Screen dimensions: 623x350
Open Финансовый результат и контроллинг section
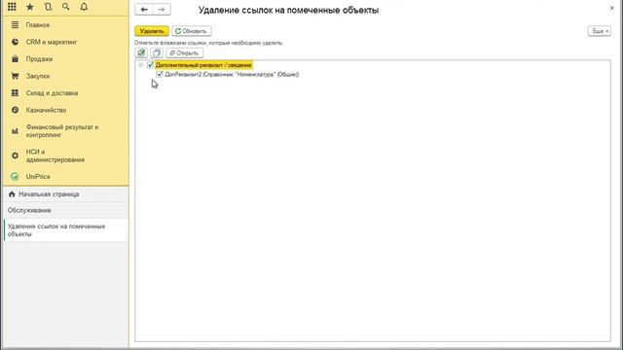[x=62, y=131]
